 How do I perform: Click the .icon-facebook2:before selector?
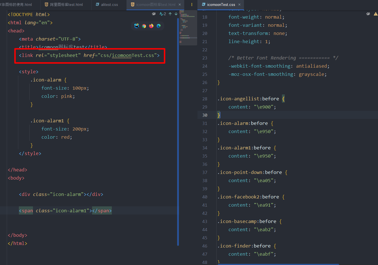click(x=248, y=197)
